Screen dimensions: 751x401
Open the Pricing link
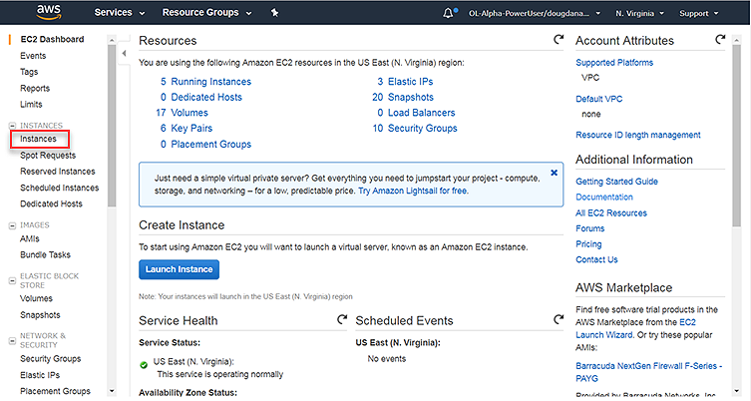(588, 243)
